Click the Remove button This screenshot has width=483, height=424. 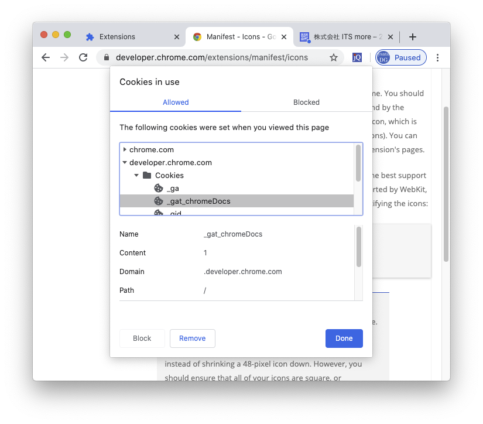point(192,338)
